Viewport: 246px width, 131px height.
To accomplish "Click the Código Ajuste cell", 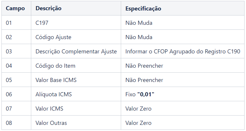I will pyautogui.click(x=53, y=37).
